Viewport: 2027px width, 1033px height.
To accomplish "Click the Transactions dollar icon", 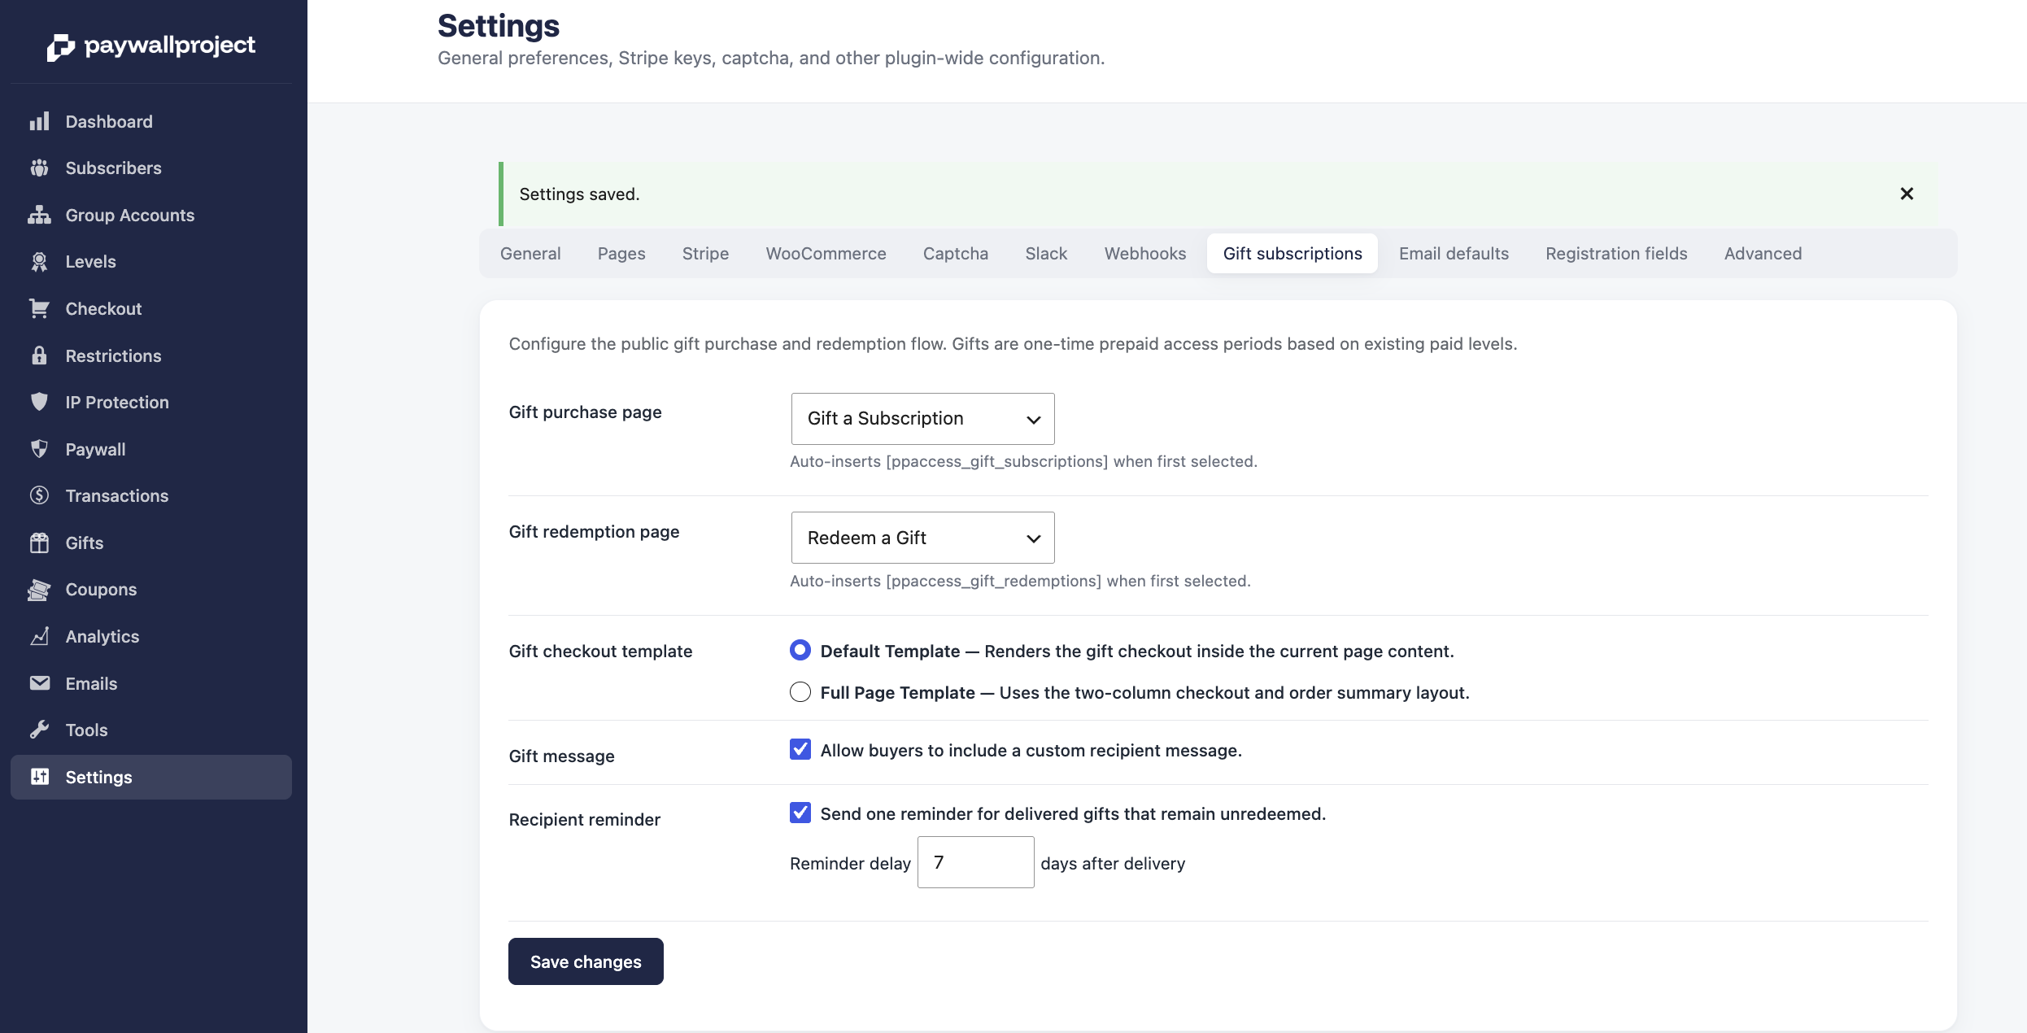I will point(39,495).
